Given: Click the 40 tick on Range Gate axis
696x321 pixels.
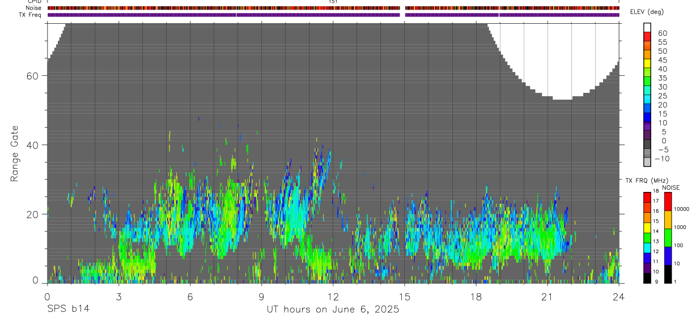Looking at the screenshot, I should pyautogui.click(x=33, y=145).
